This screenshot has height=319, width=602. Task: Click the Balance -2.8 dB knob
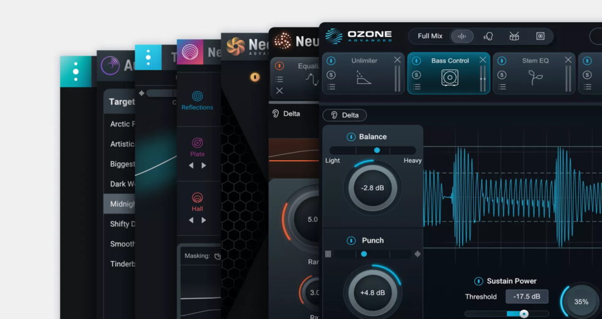point(372,188)
